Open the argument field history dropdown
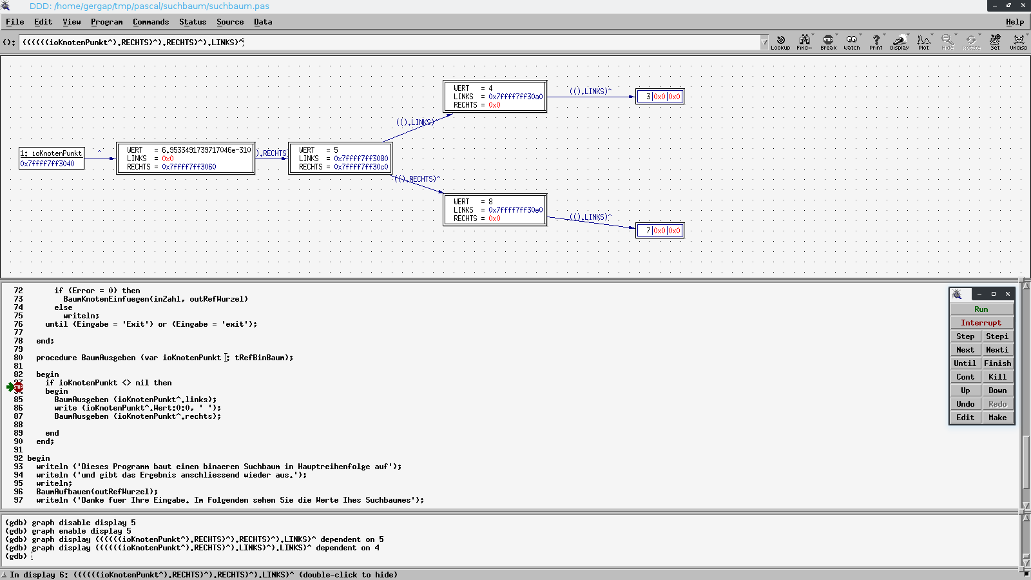1031x580 pixels. 764,43
